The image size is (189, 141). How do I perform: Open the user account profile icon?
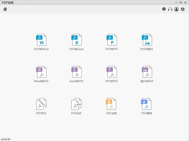176,9
